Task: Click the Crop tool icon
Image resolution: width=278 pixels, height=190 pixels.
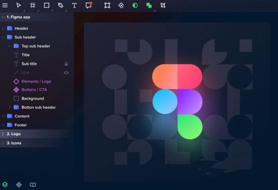Action: 163,6
